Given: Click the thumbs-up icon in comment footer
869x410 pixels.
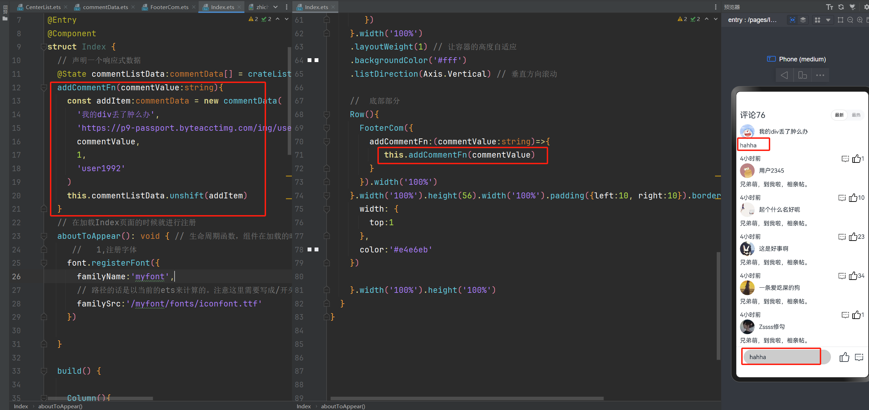Looking at the screenshot, I should point(844,357).
